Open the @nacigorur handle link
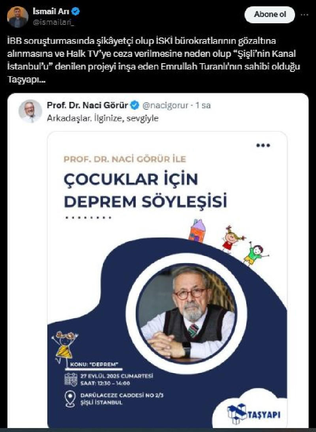 [165, 105]
